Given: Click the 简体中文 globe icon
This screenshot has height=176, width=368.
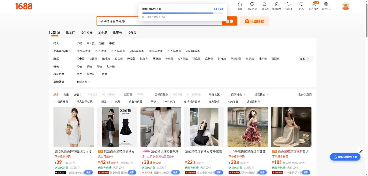Looking at the screenshot, I should (326, 4).
